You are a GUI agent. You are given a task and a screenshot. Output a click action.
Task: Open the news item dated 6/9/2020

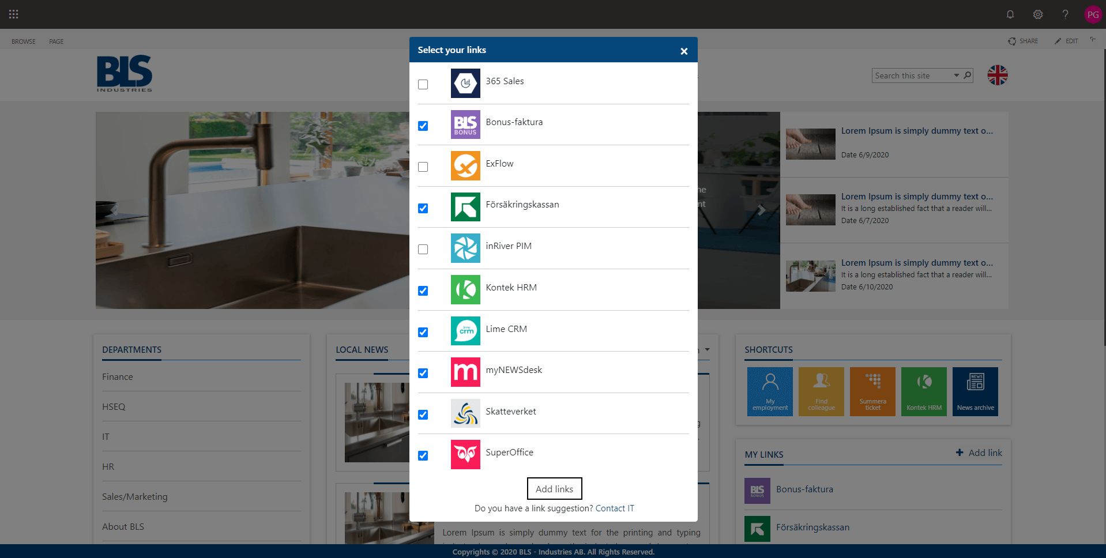point(894,144)
